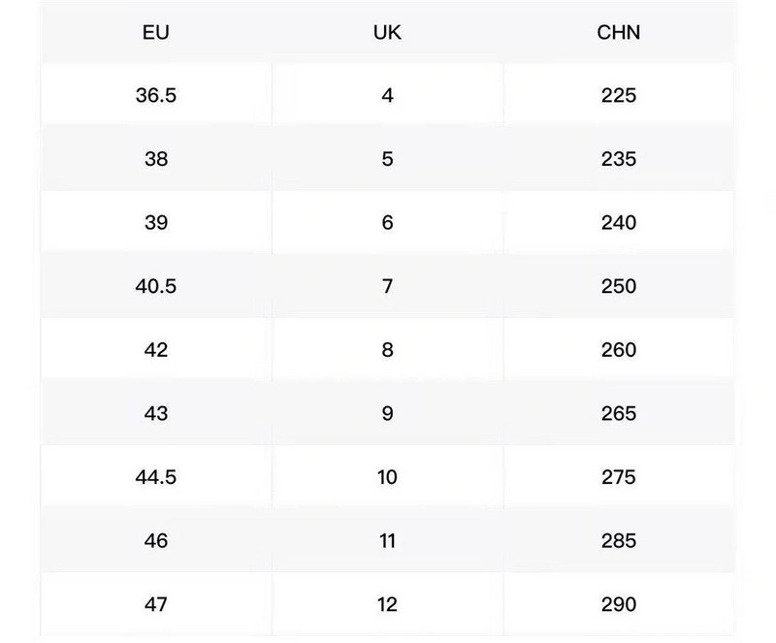Choose the EU size 44.5 cell
This screenshot has height=643, width=776.
pyautogui.click(x=156, y=477)
